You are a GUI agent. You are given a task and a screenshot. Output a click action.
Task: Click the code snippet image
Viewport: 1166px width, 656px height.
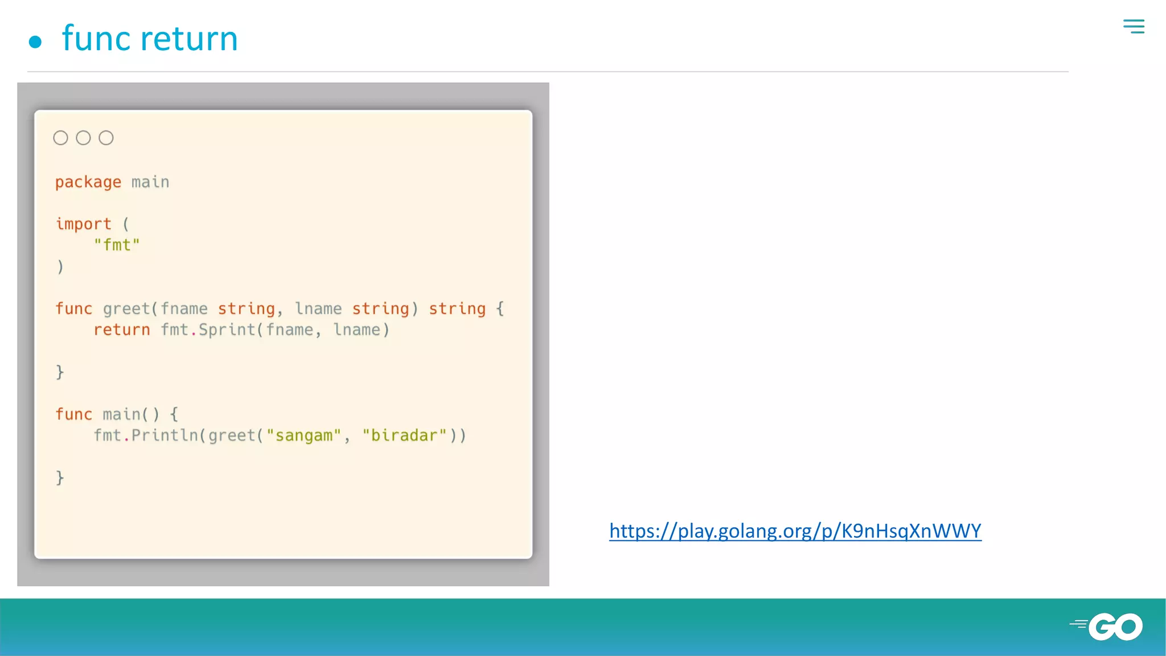pyautogui.click(x=283, y=334)
